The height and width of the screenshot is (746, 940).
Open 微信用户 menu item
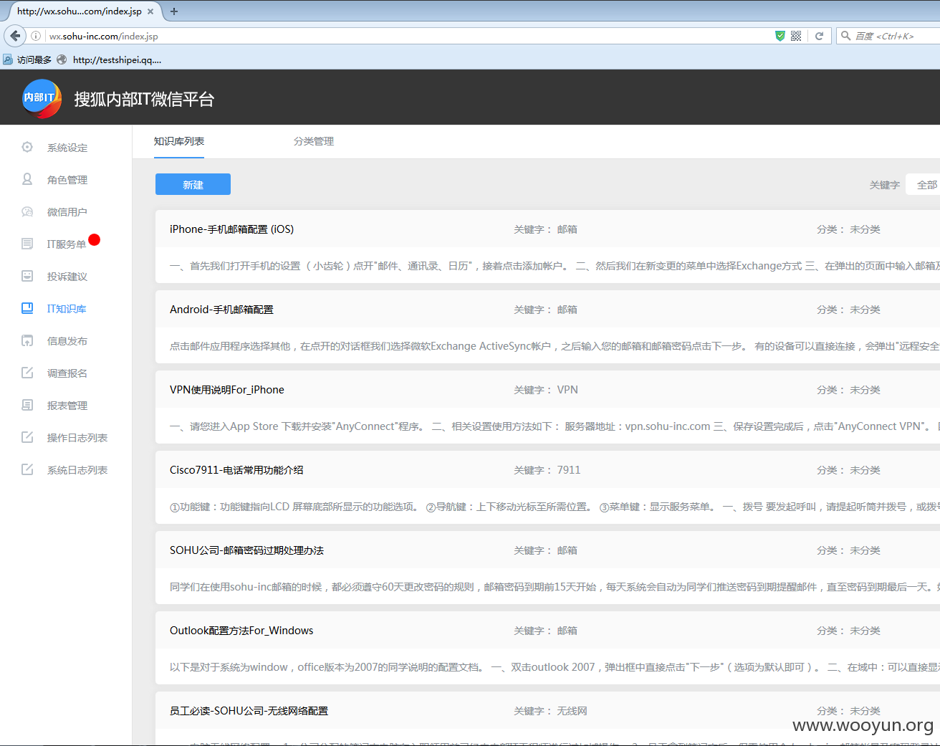pos(67,212)
